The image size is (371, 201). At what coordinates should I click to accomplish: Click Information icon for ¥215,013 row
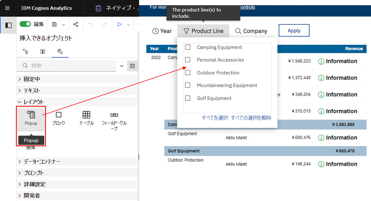pos(321,111)
